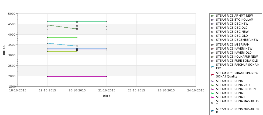This screenshot has width=263, height=115.
Task: Click the 21-10-2015 date axis label
Action: click(x=107, y=91)
